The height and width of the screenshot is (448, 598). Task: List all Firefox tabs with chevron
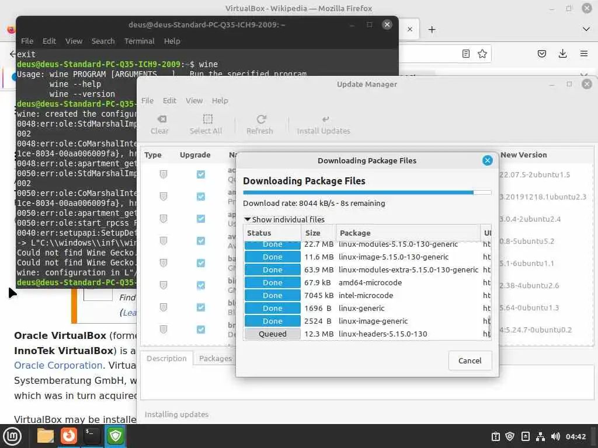pyautogui.click(x=586, y=29)
